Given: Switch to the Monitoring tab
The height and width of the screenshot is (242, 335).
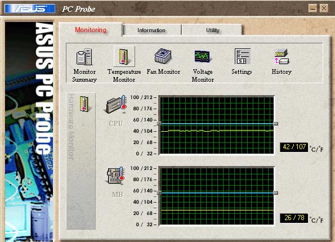Looking at the screenshot, I should point(91,30).
